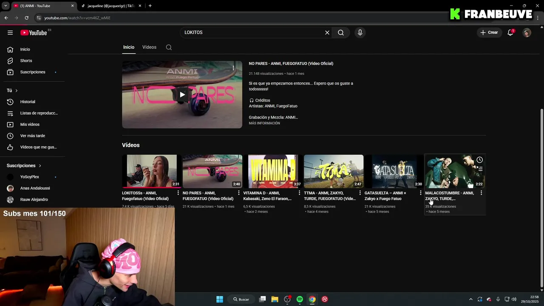Open Anas Andaloussi channel subscription
The width and height of the screenshot is (544, 306).
(x=34, y=188)
